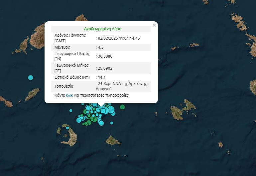Click the latitude value 36.5886
Image resolution: width=256 pixels, height=176 pixels.
click(105, 56)
